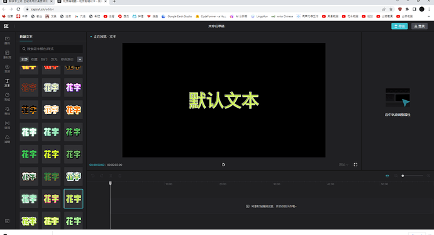The width and height of the screenshot is (434, 235).
Task: Click the CapCut logo at top left
Action: click(6, 26)
